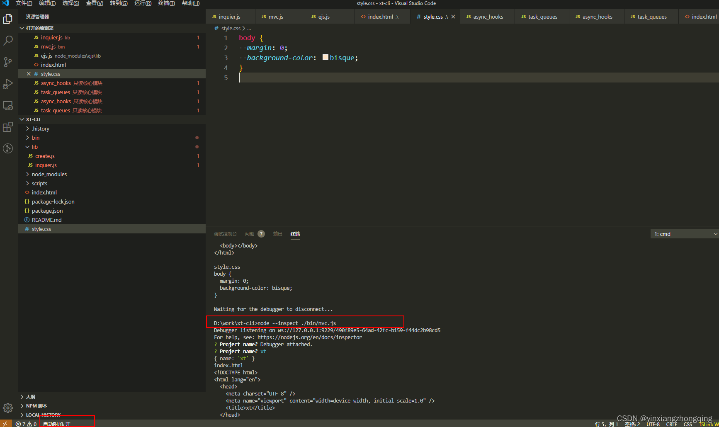
Task: Open the Search view
Action: [8, 40]
